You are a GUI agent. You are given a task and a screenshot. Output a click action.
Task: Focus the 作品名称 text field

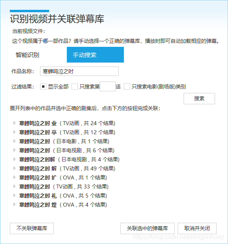pyautogui.click(x=79, y=71)
